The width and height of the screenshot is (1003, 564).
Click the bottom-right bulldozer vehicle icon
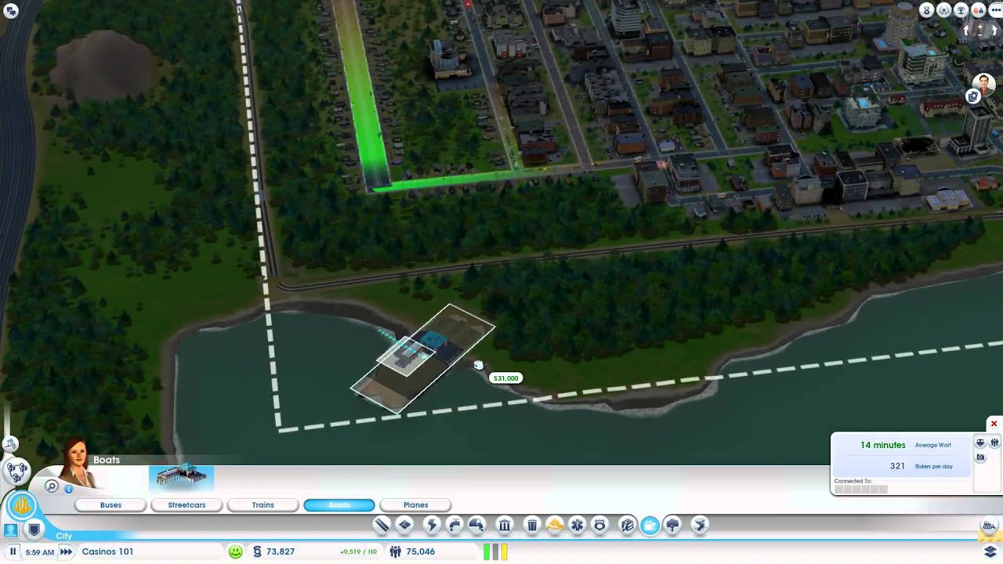989,526
